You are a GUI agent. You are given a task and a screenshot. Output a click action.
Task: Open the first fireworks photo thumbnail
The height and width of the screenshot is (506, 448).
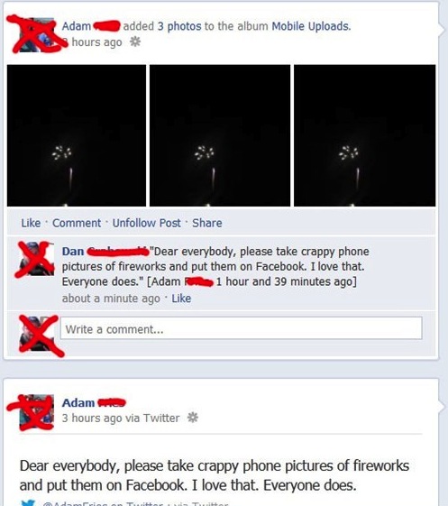point(77,135)
